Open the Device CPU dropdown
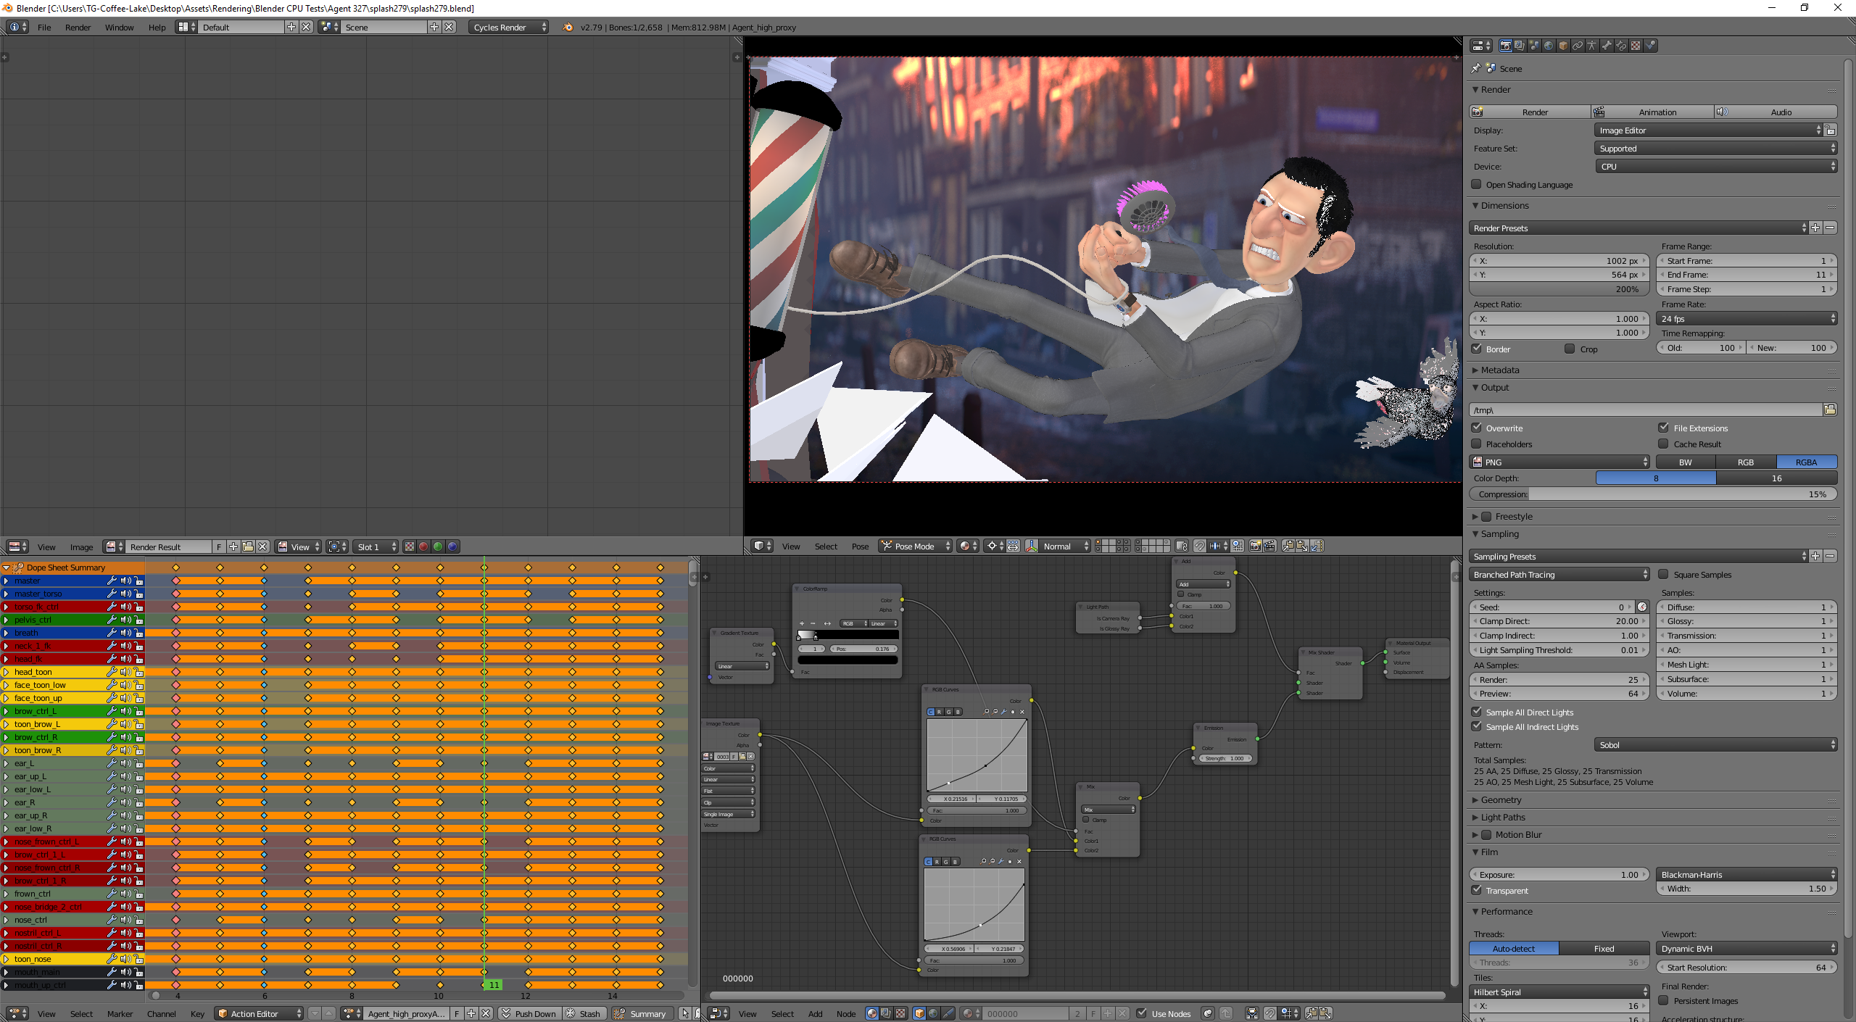 [1716, 166]
